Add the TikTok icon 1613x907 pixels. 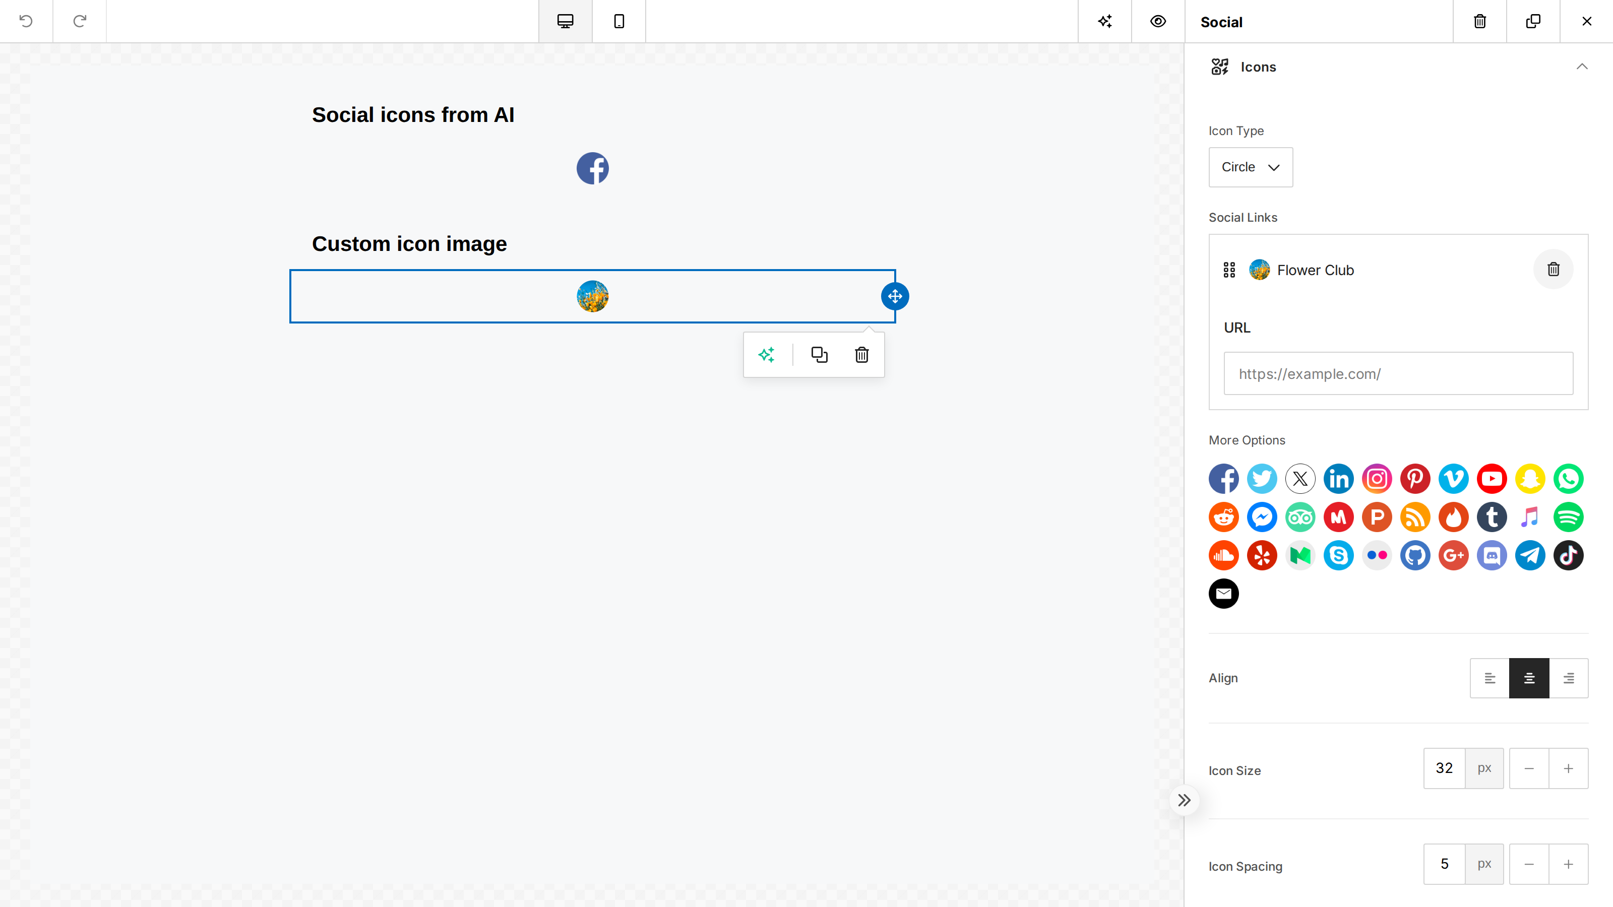click(1568, 555)
